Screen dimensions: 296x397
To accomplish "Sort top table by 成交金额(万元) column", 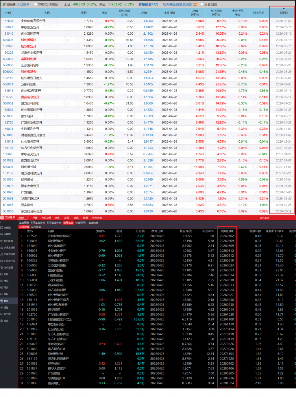I will (x=125, y=13).
